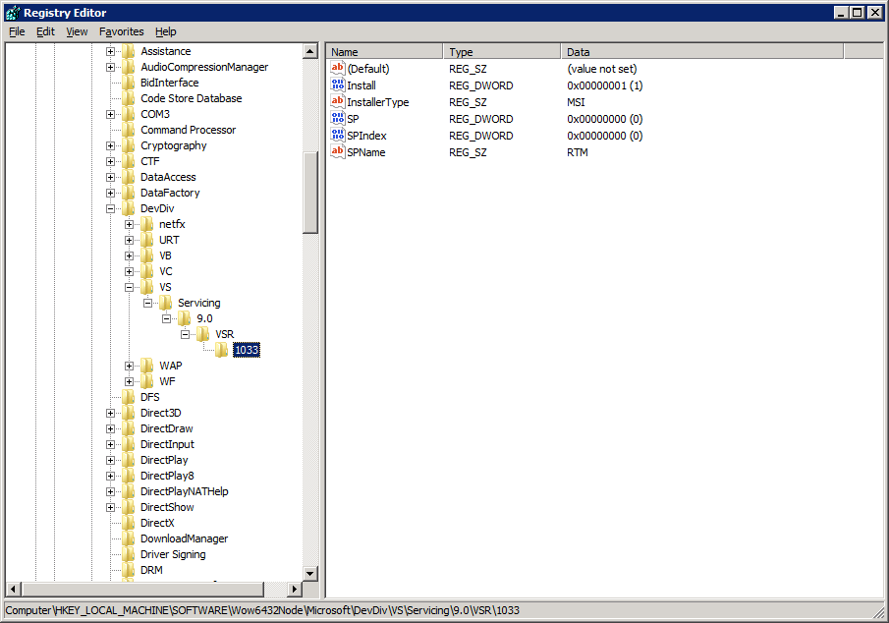
Task: Select the DRM key
Action: pyautogui.click(x=151, y=570)
